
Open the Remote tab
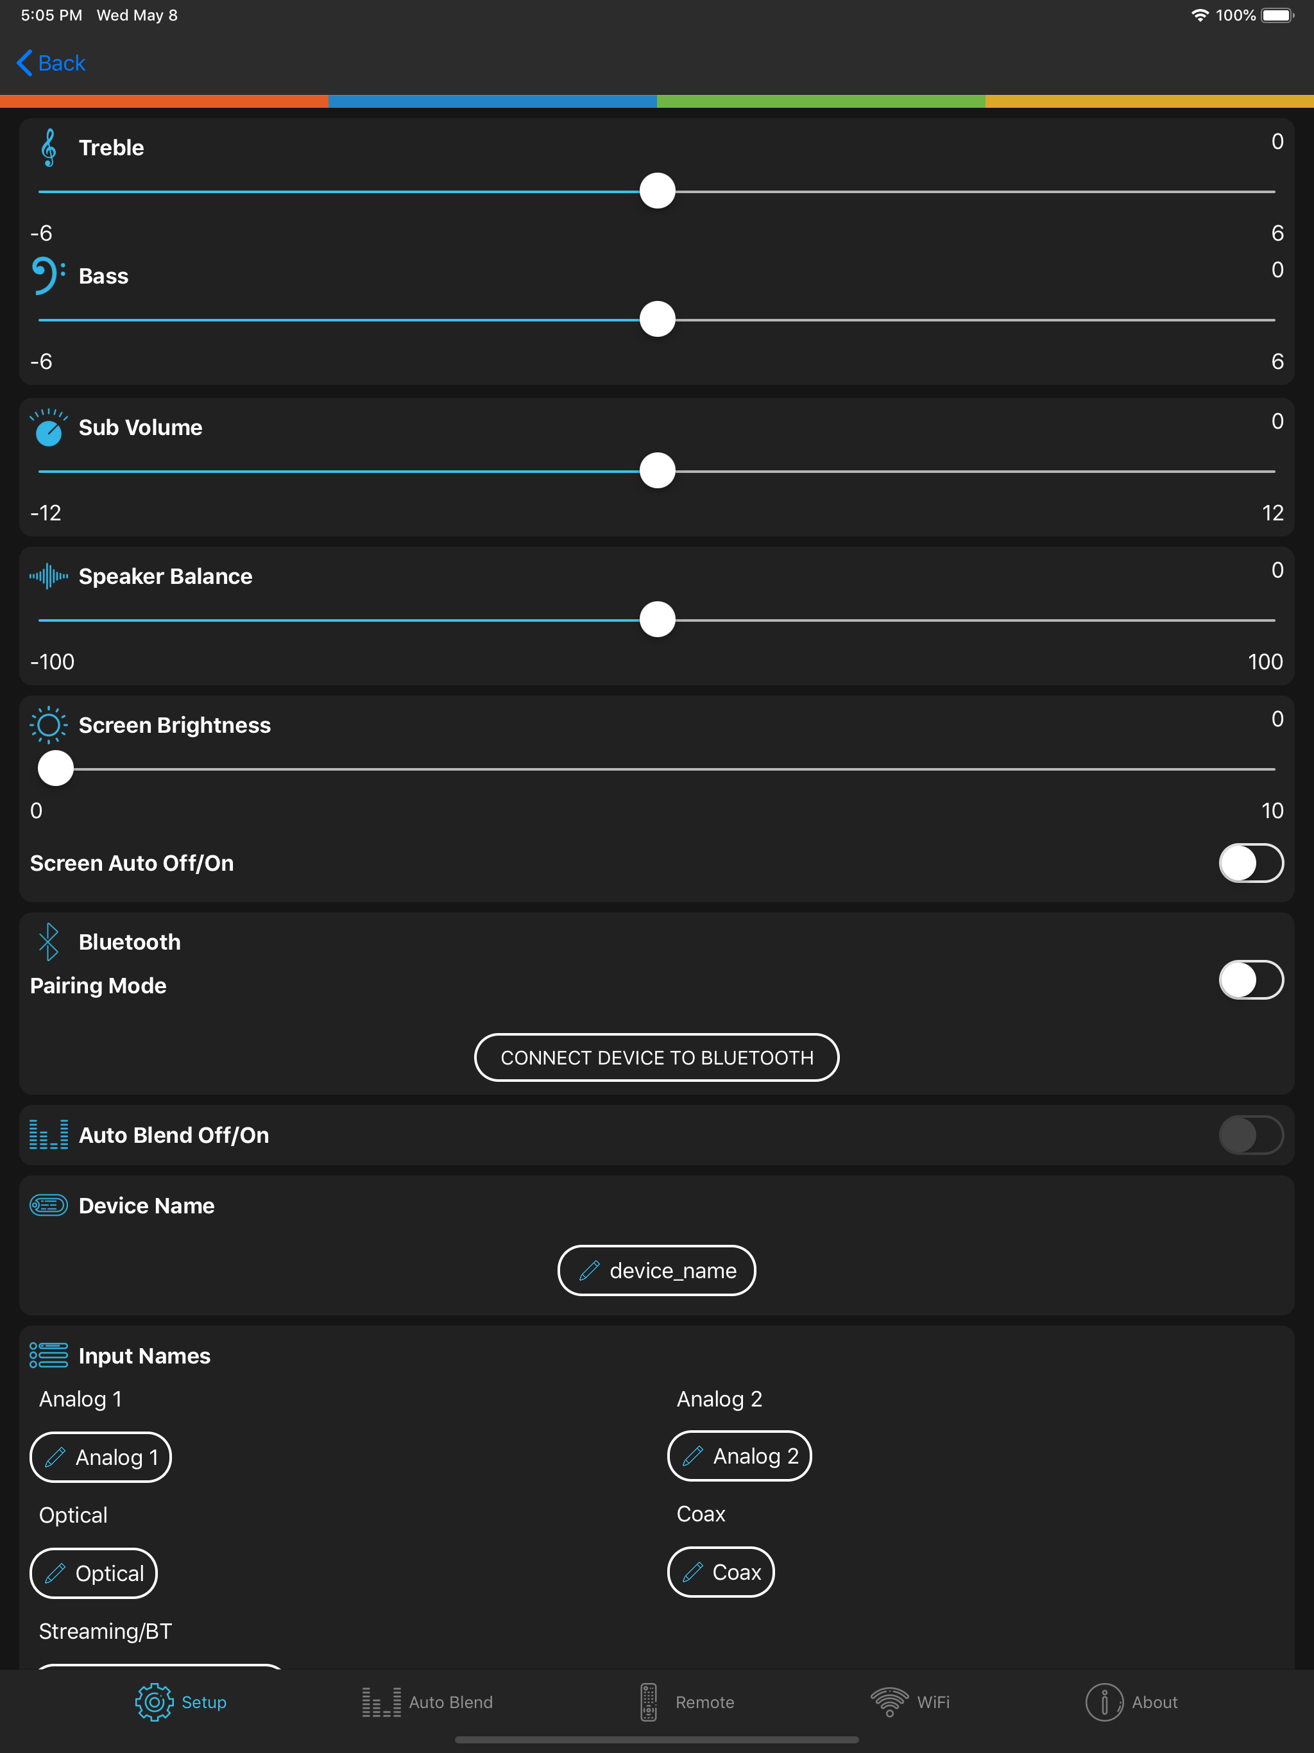point(687,1702)
